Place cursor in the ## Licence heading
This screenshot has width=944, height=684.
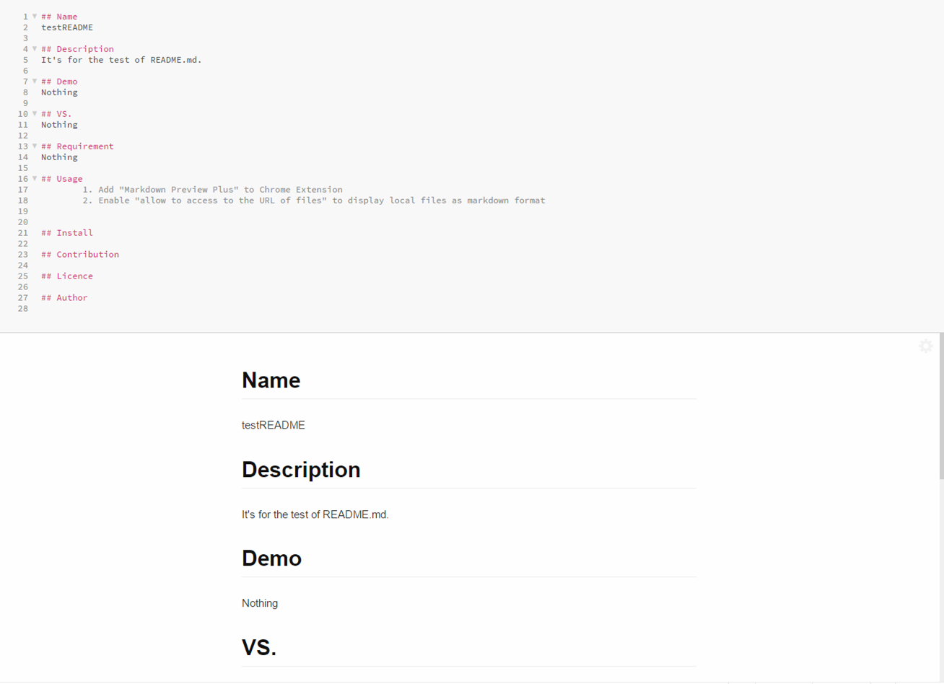(66, 276)
